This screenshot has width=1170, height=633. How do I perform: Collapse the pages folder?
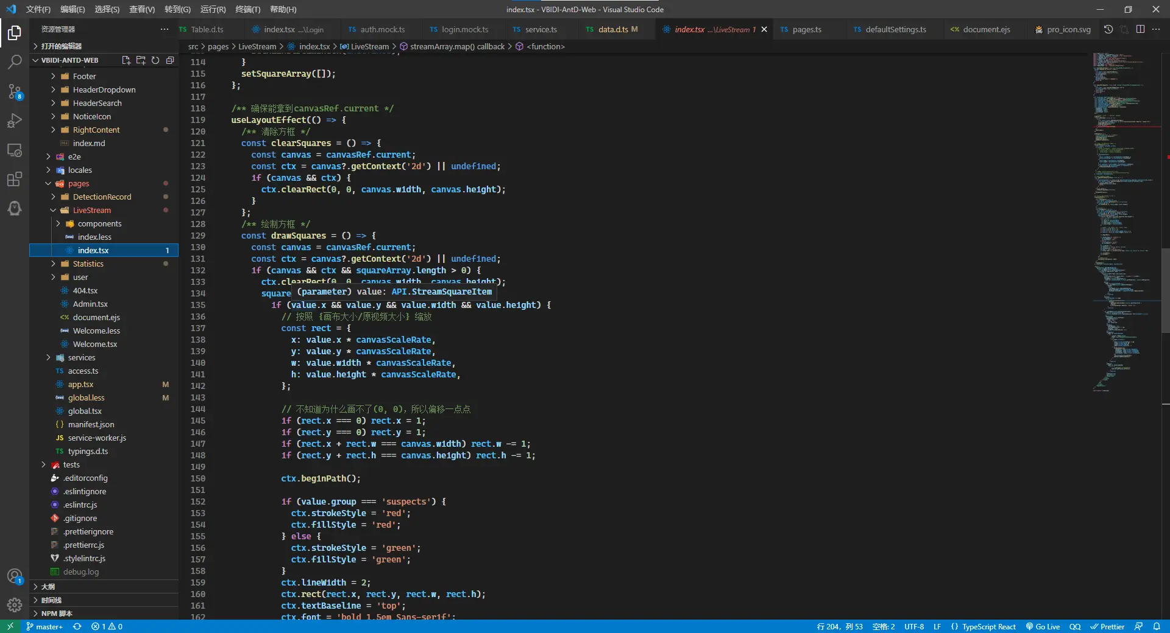[x=79, y=183]
